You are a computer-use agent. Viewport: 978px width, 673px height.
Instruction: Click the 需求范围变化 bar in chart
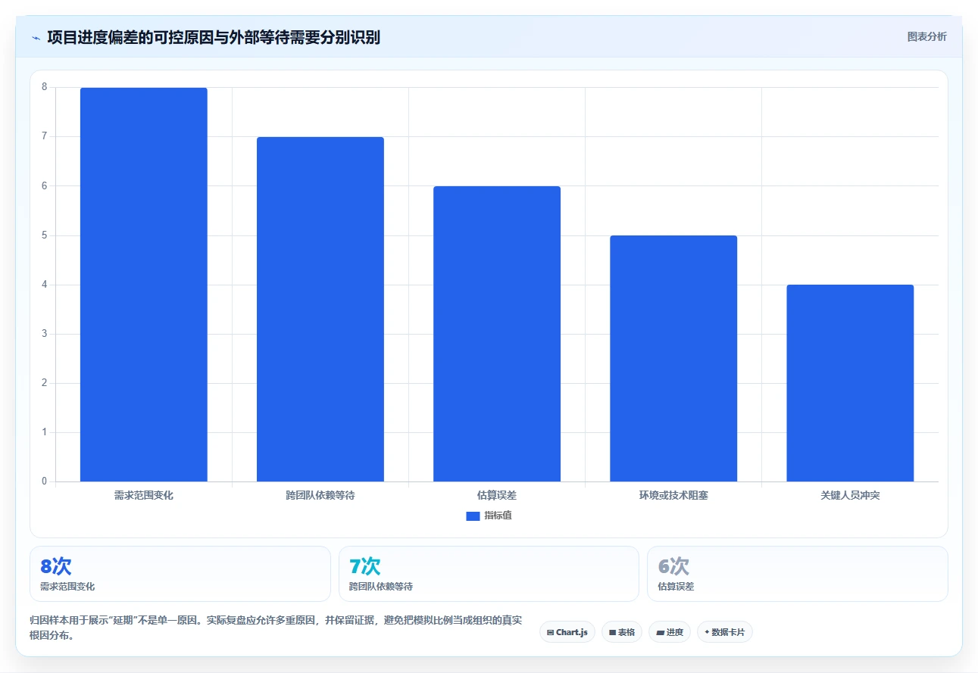pyautogui.click(x=144, y=285)
